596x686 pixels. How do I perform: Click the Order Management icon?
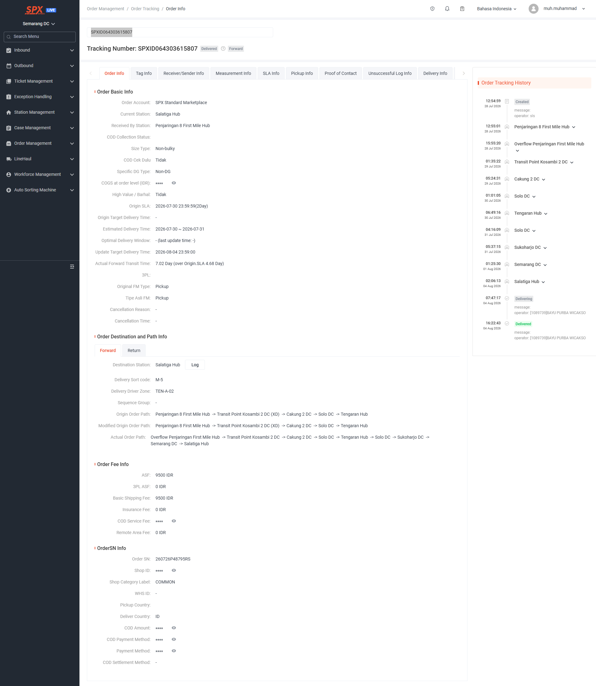click(9, 144)
